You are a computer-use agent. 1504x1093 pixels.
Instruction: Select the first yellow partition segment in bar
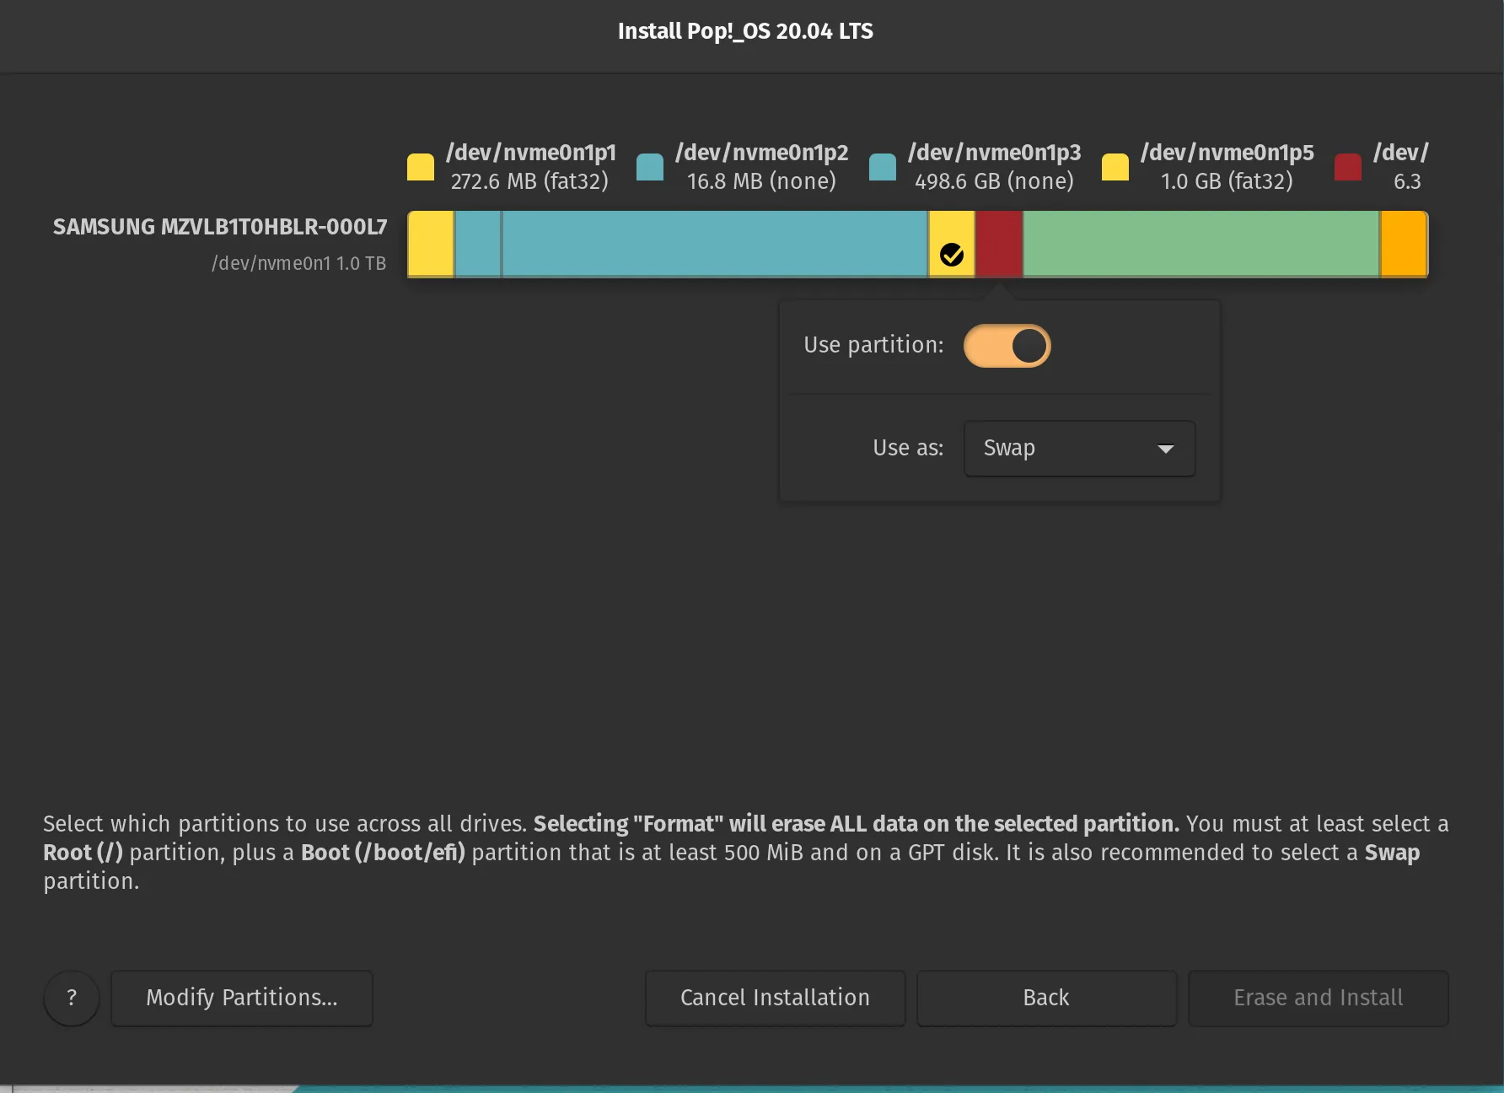(431, 244)
